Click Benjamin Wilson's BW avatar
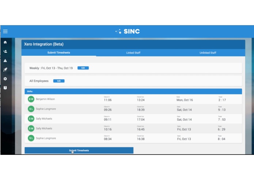 pos(31,99)
